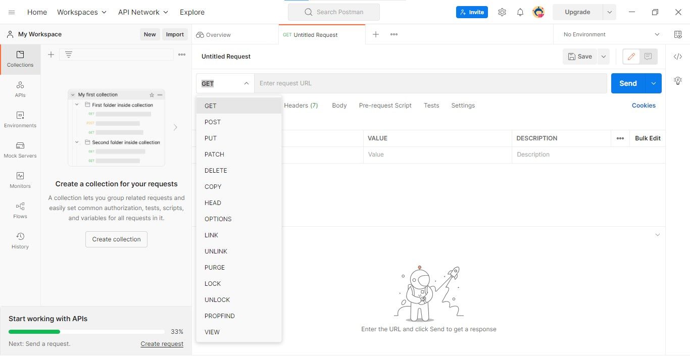Click the star icon on My first collection

152,95
